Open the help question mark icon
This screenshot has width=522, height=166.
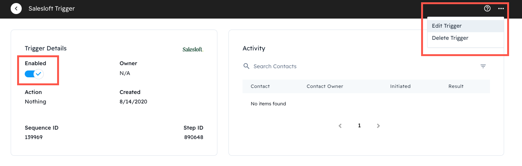tap(487, 8)
